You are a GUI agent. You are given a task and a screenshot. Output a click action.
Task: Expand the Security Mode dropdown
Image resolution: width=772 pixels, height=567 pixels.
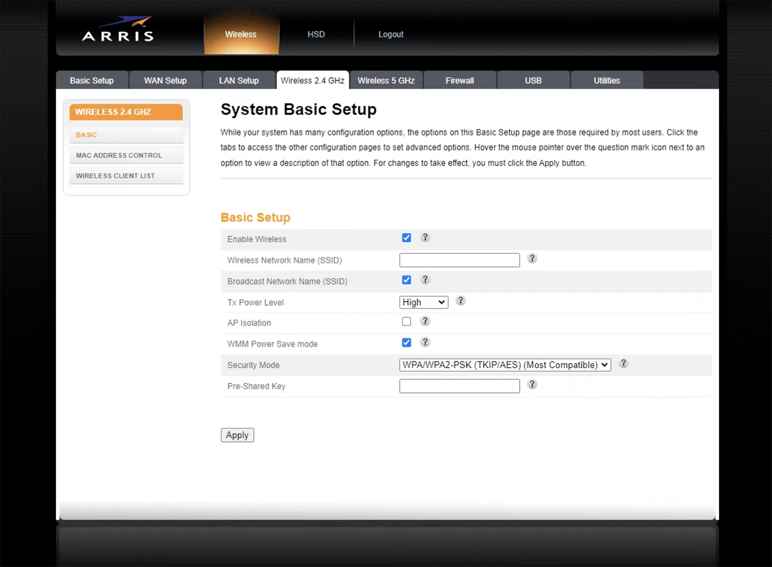tap(505, 365)
